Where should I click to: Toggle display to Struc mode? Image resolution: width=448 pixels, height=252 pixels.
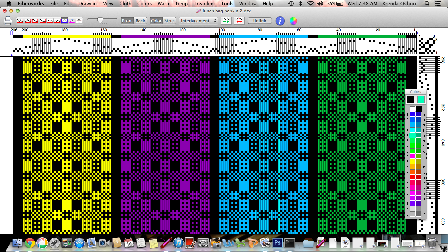[170, 21]
